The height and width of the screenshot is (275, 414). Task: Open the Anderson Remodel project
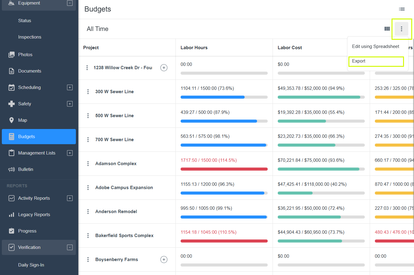click(116, 212)
